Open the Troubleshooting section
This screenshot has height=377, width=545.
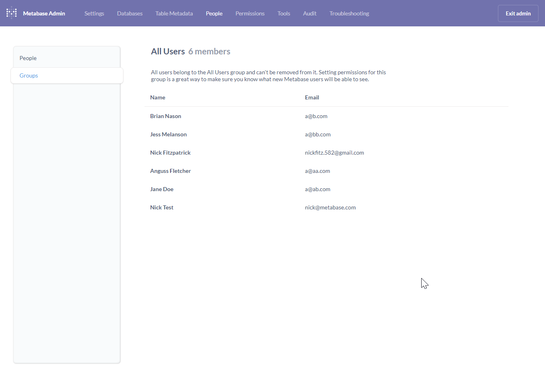349,13
